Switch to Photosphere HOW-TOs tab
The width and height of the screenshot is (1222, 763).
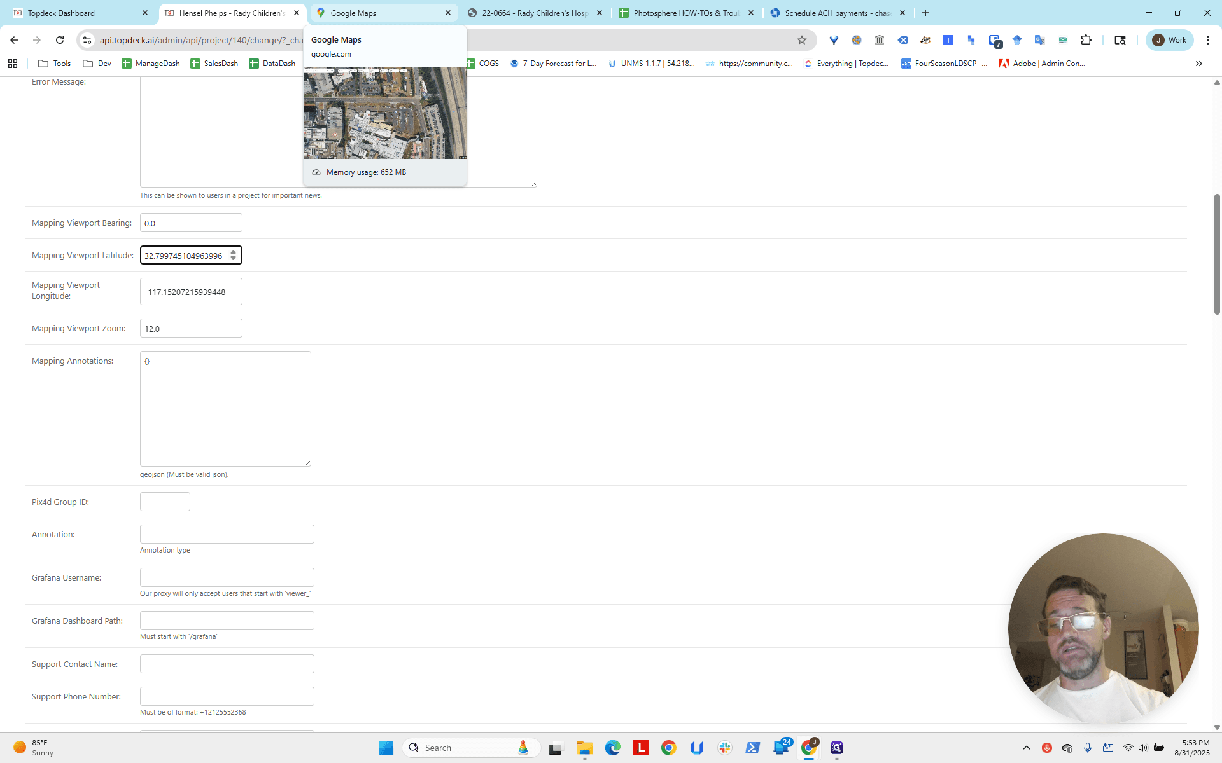tap(687, 13)
